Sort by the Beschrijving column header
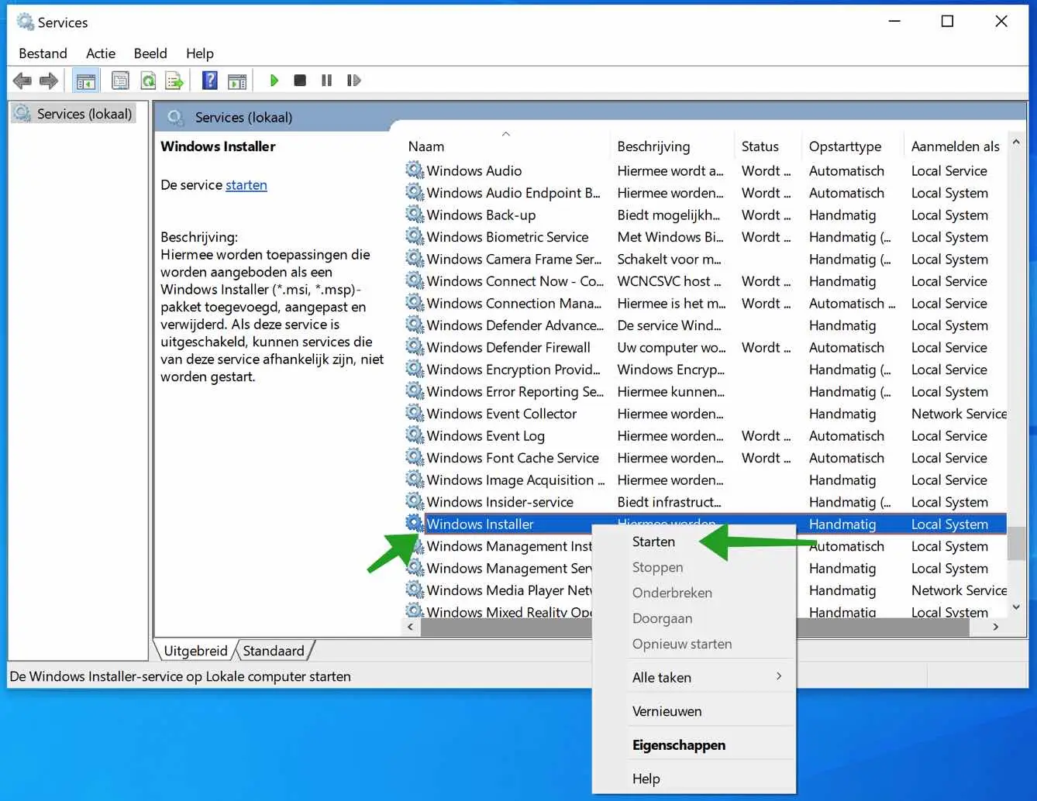This screenshot has width=1037, height=801. pos(673,146)
